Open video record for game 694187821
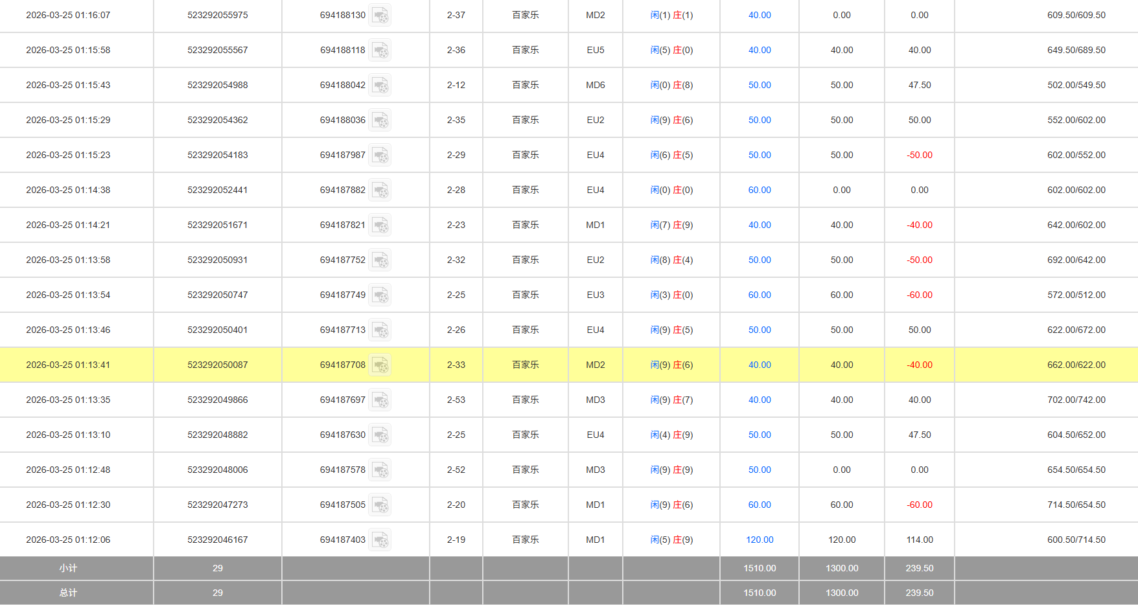Screen dimensions: 1138x605 point(380,225)
